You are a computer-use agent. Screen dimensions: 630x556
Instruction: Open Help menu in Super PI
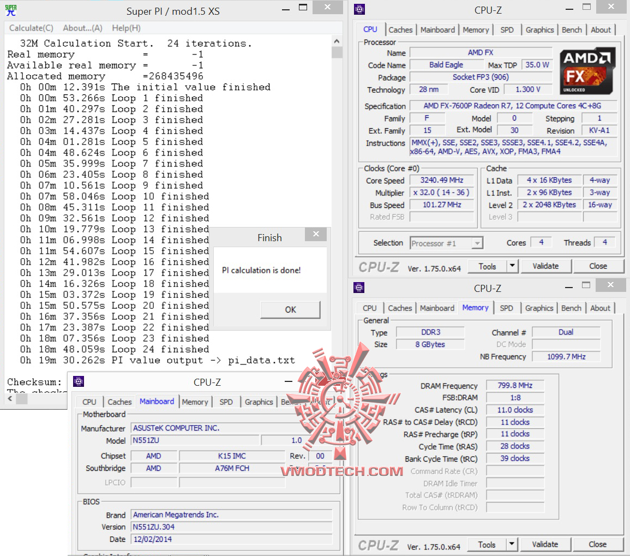pos(126,28)
